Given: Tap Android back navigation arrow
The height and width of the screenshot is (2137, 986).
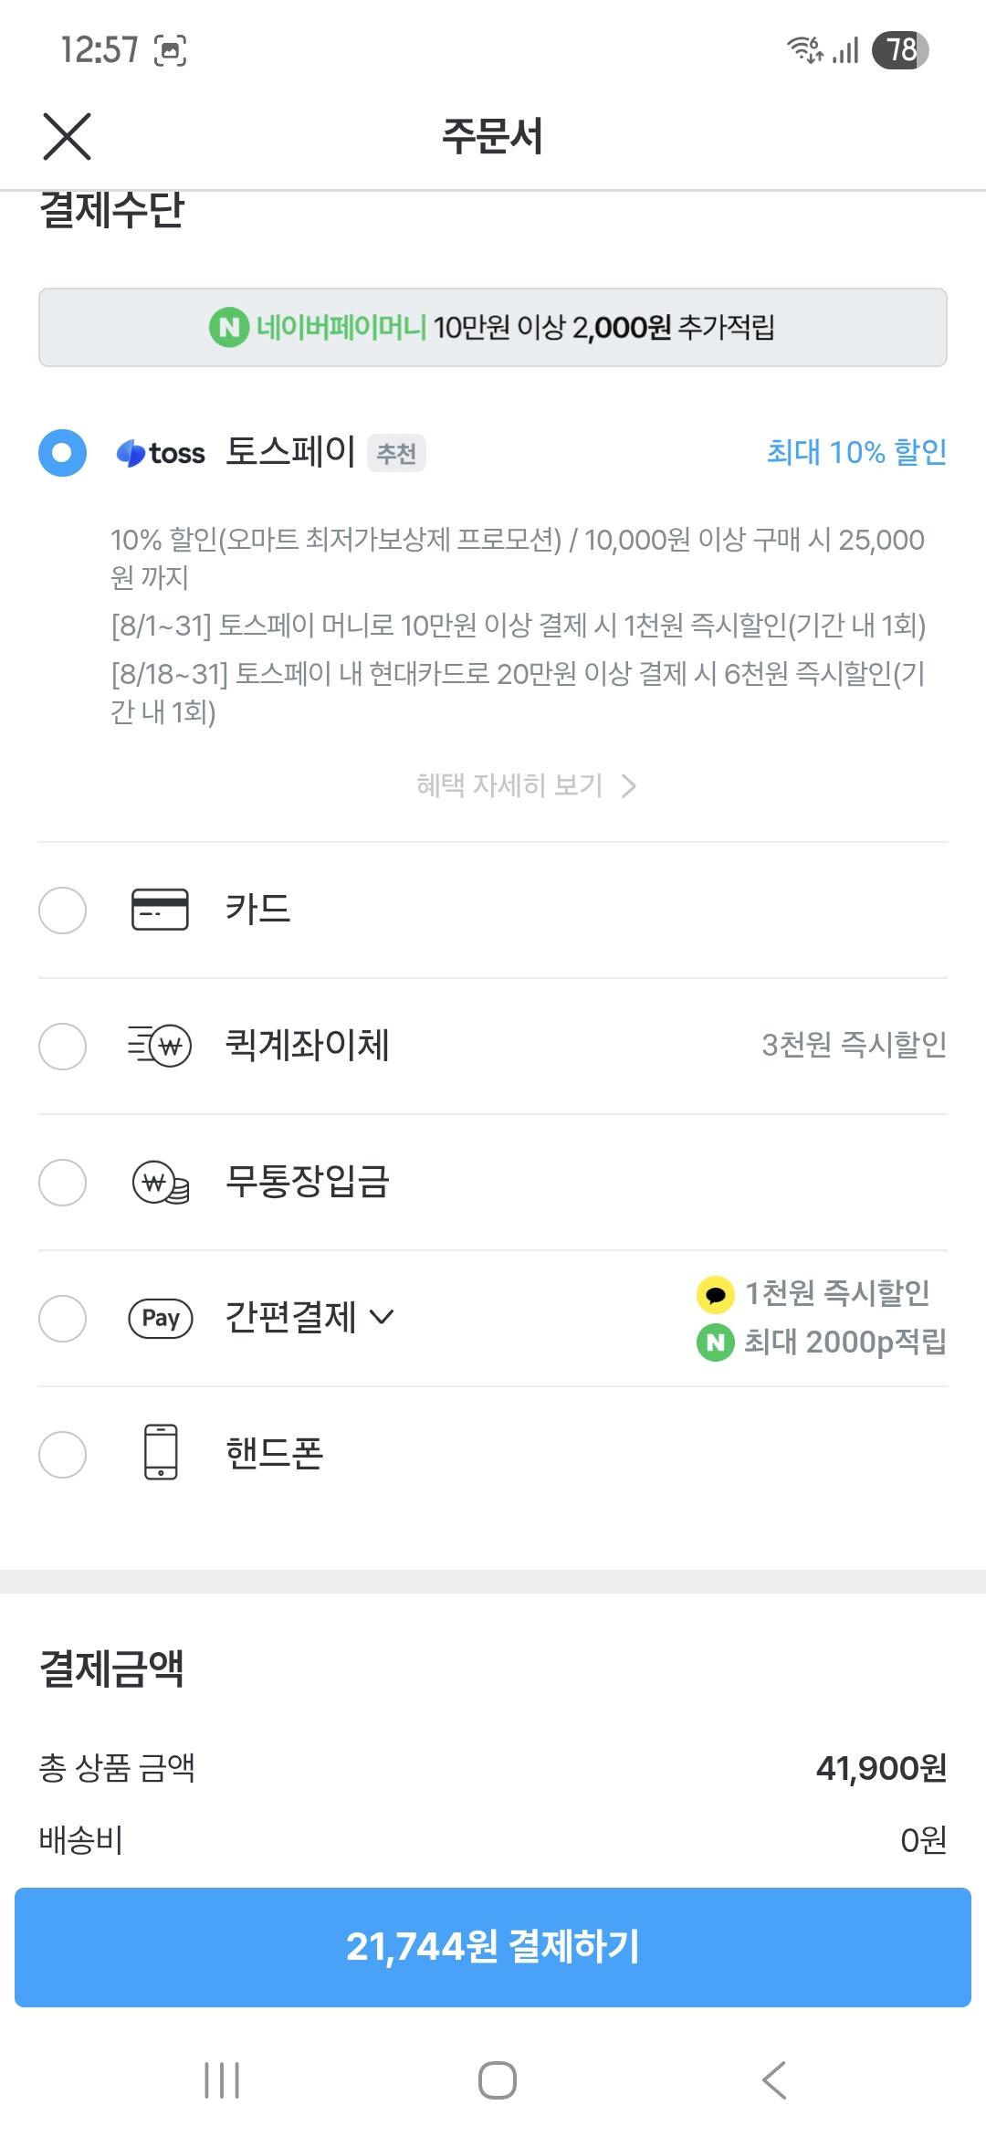Looking at the screenshot, I should coord(773,2080).
